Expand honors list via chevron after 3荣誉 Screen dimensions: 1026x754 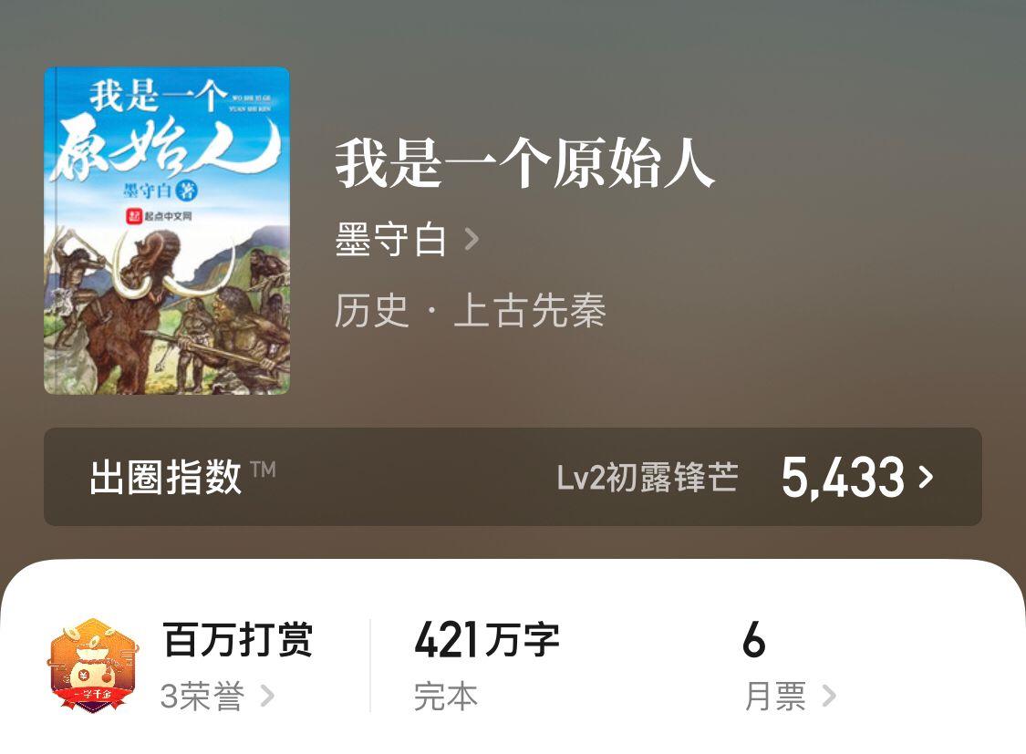[x=267, y=696]
